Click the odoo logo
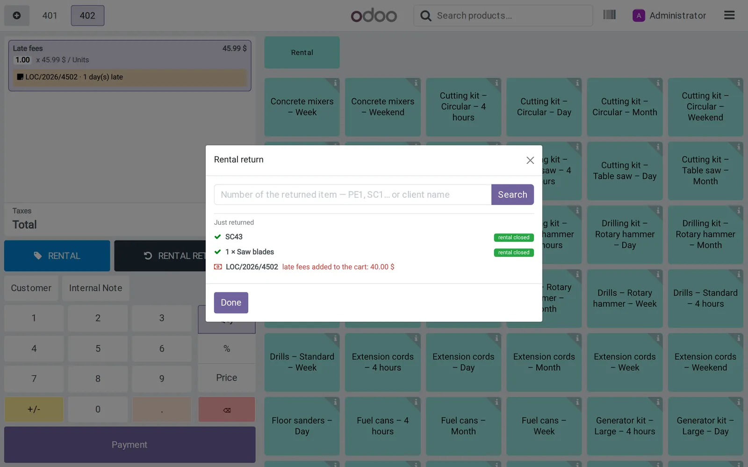 point(374,15)
